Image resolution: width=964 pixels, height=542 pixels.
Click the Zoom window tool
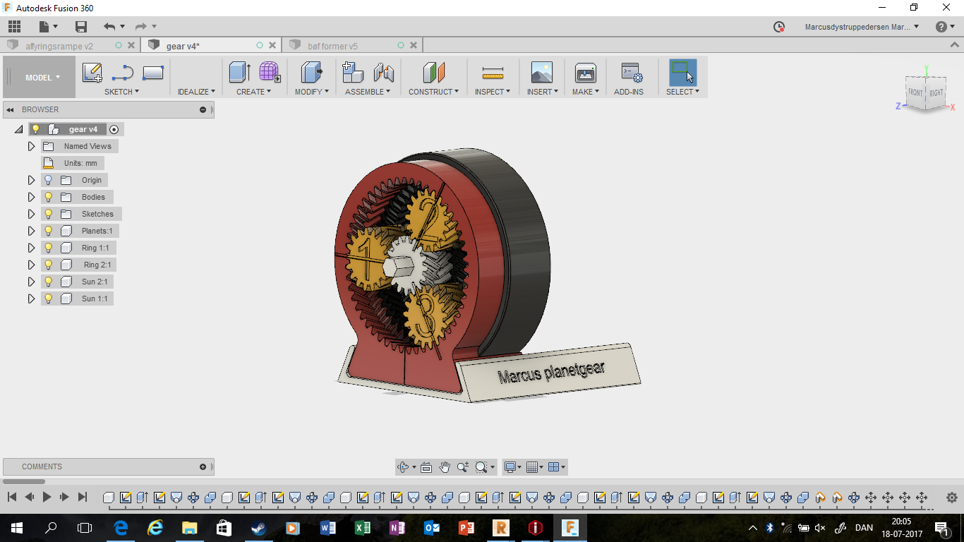point(481,467)
